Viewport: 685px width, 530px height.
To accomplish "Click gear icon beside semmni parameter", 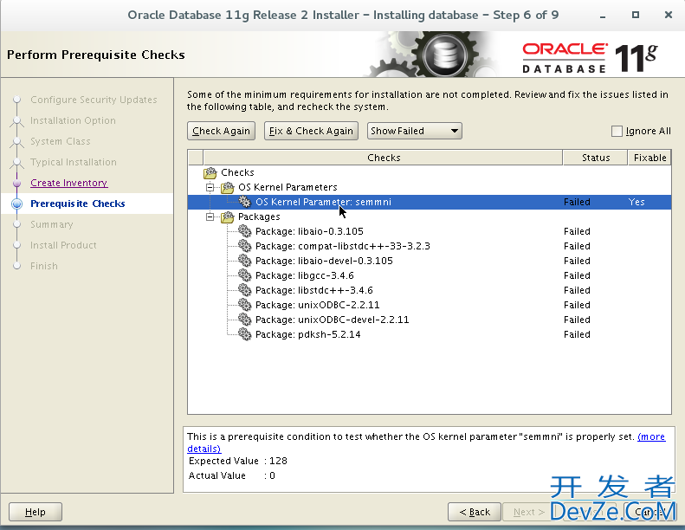I will [x=244, y=202].
